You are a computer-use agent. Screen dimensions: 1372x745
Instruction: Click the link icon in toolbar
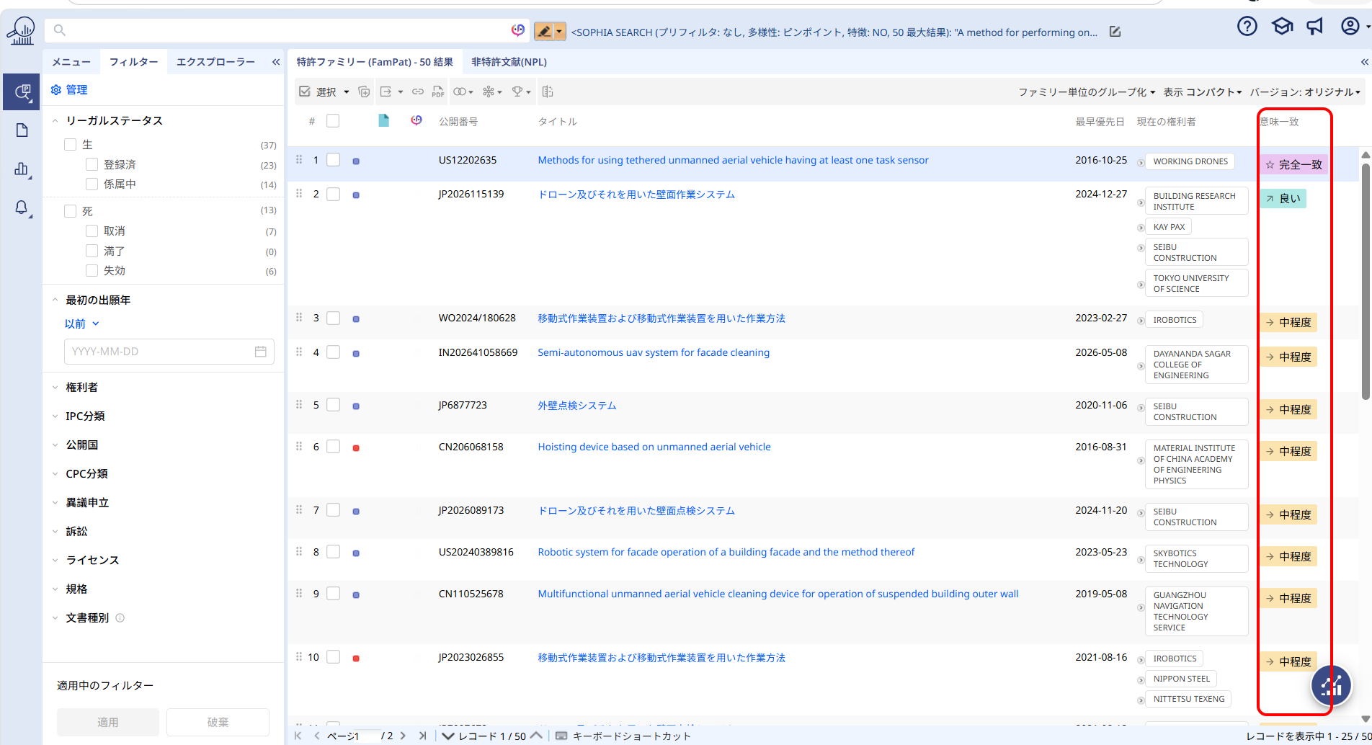pos(418,92)
